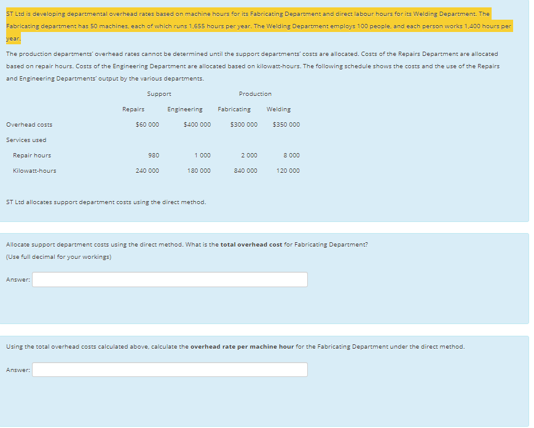The height and width of the screenshot is (428, 534).
Task: Click the direct method allocation statement
Action: tap(105, 202)
